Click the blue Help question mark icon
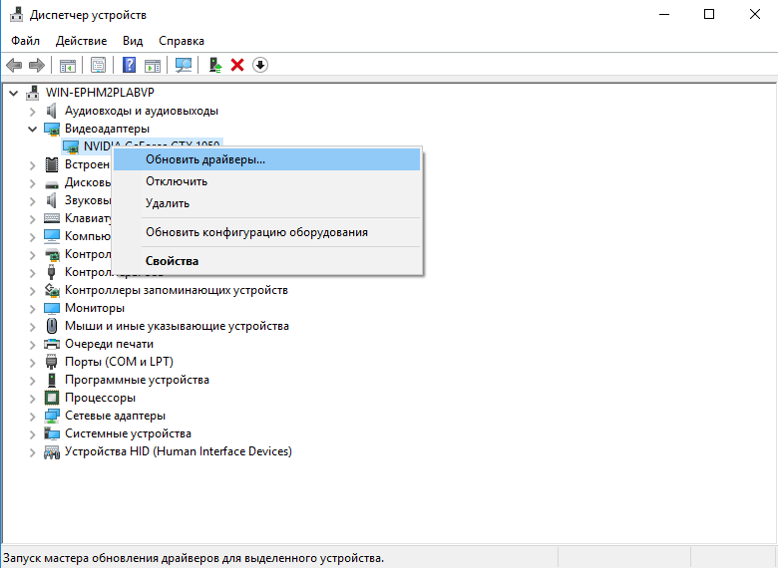The width and height of the screenshot is (778, 568). pyautogui.click(x=129, y=65)
